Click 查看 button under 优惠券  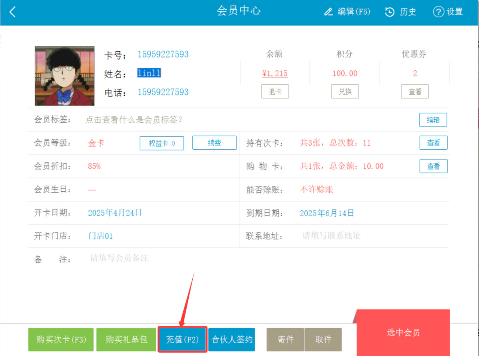pos(415,92)
